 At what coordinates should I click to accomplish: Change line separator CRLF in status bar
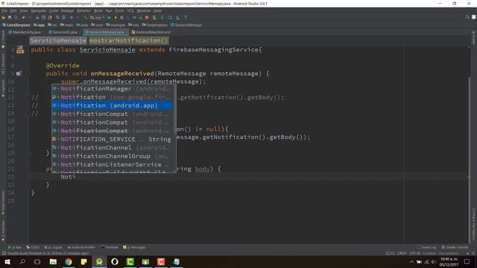[402, 253]
